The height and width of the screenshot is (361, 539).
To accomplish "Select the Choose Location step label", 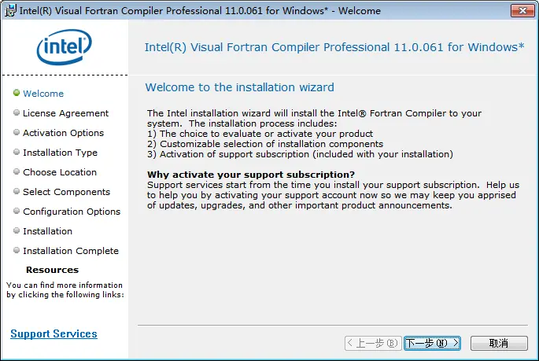I will pyautogui.click(x=60, y=172).
